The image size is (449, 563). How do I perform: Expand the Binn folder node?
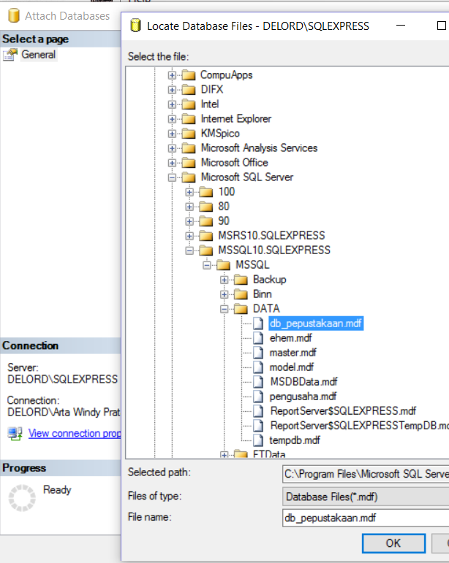tap(224, 294)
